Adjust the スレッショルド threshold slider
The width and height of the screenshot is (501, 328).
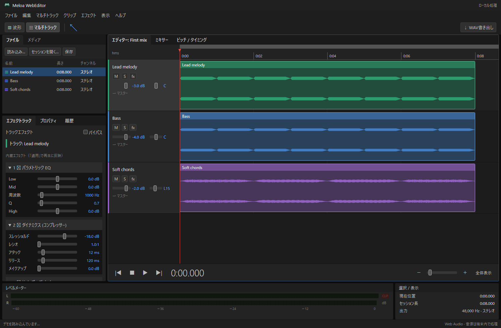point(57,236)
